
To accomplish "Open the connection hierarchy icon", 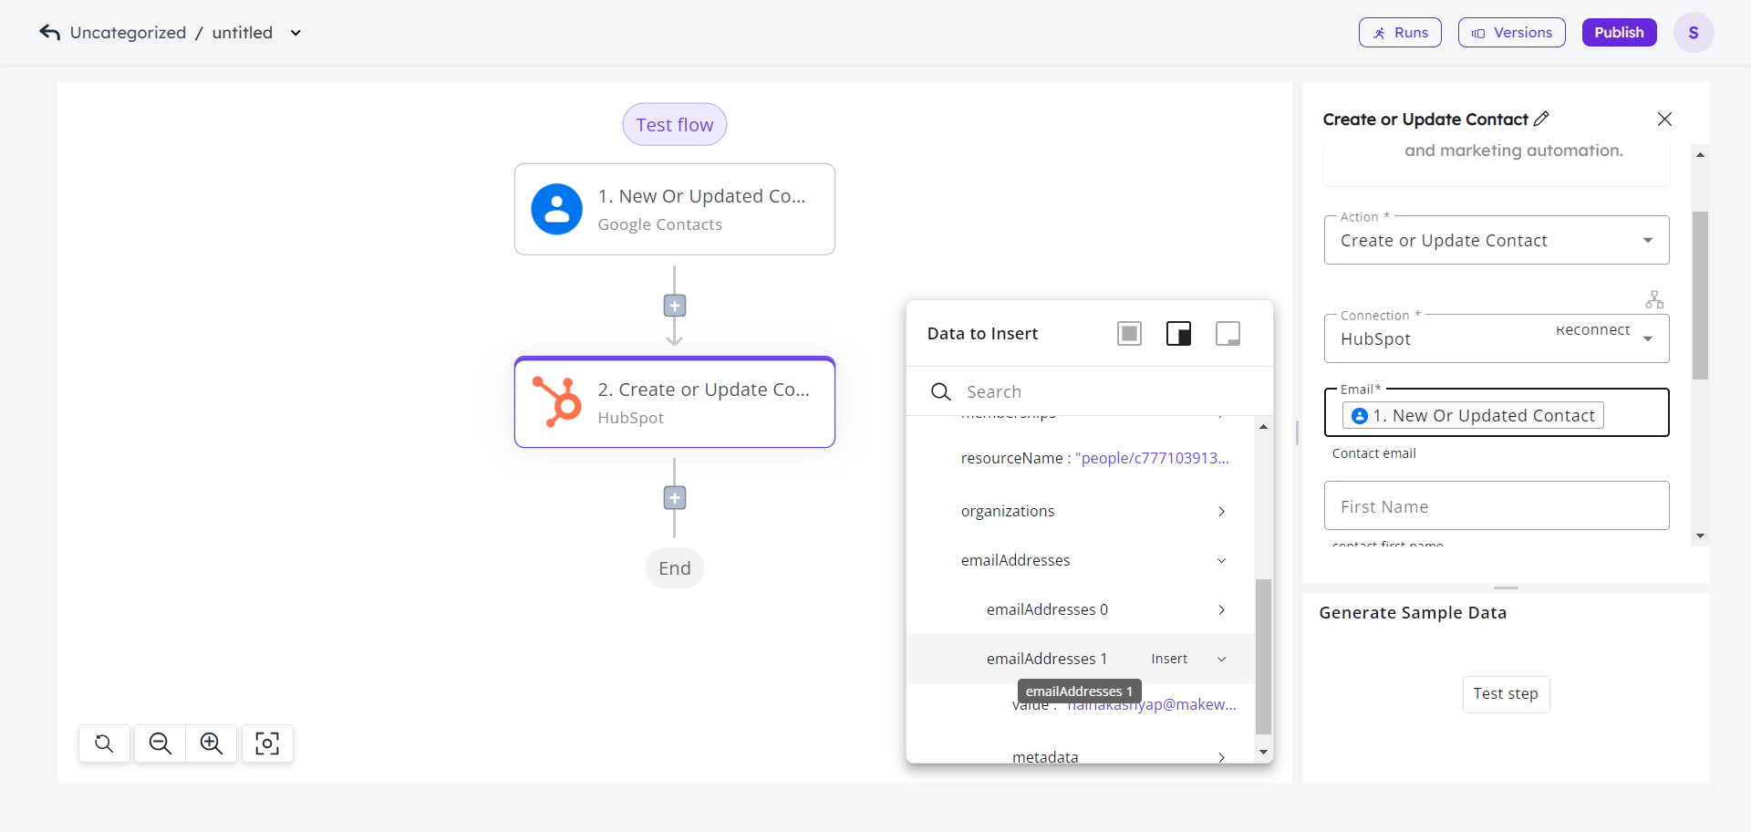I will 1654,299.
